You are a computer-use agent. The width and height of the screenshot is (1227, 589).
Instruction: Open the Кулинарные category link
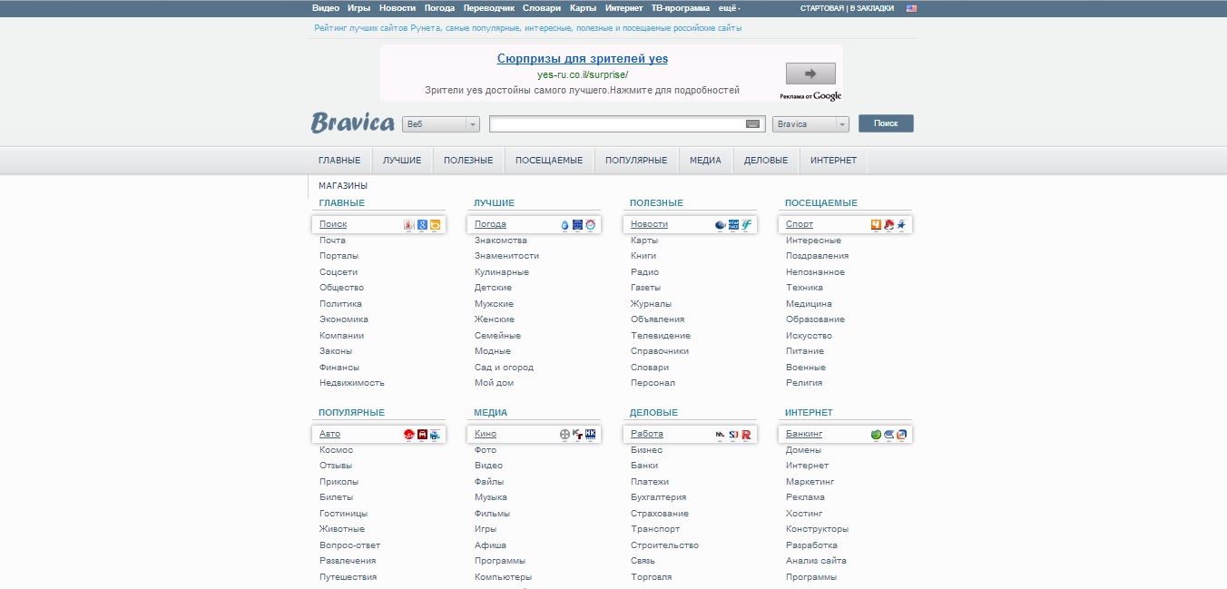(502, 272)
